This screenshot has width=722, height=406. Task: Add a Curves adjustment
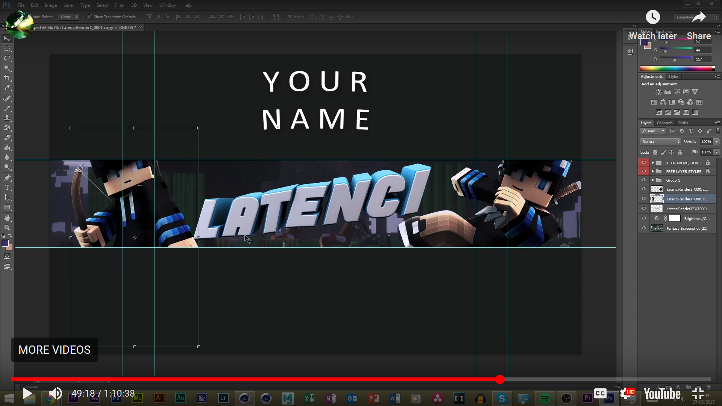click(677, 92)
